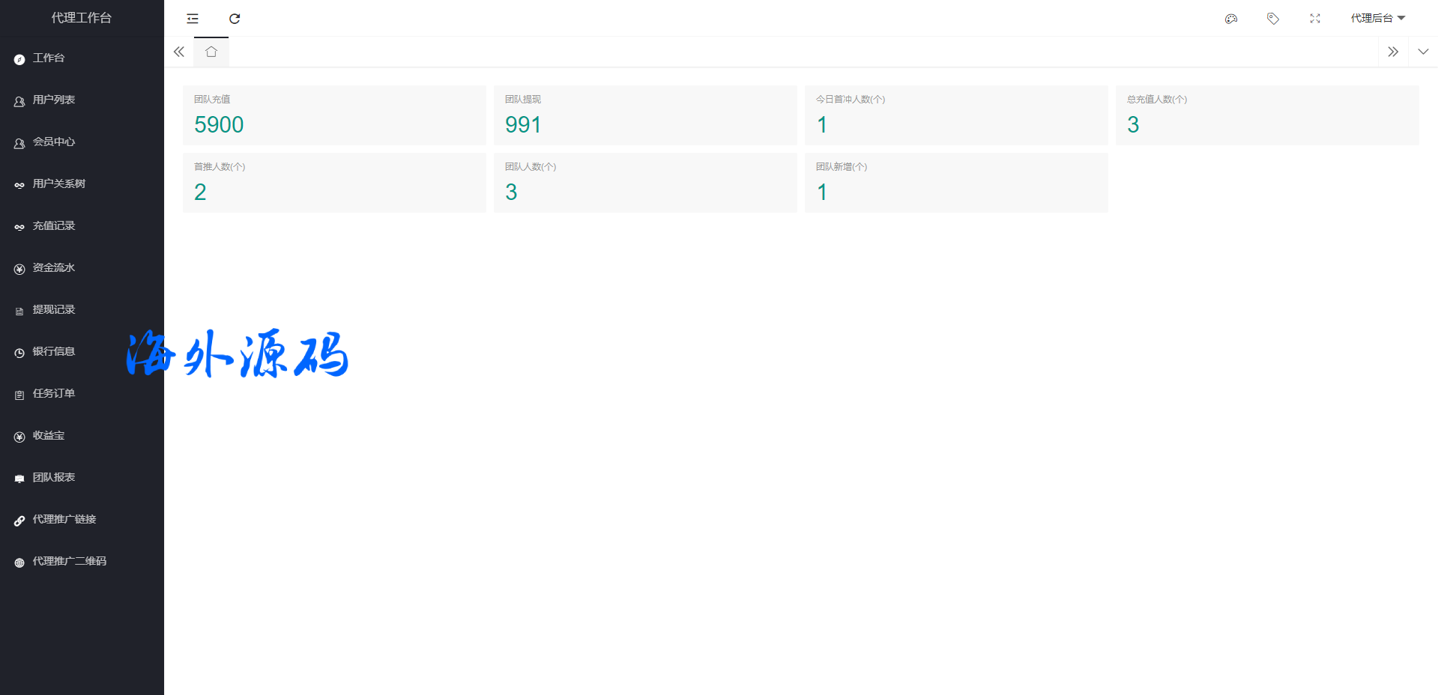Click the 银行信息 clock icon
This screenshot has height=695, width=1438.
click(x=19, y=353)
